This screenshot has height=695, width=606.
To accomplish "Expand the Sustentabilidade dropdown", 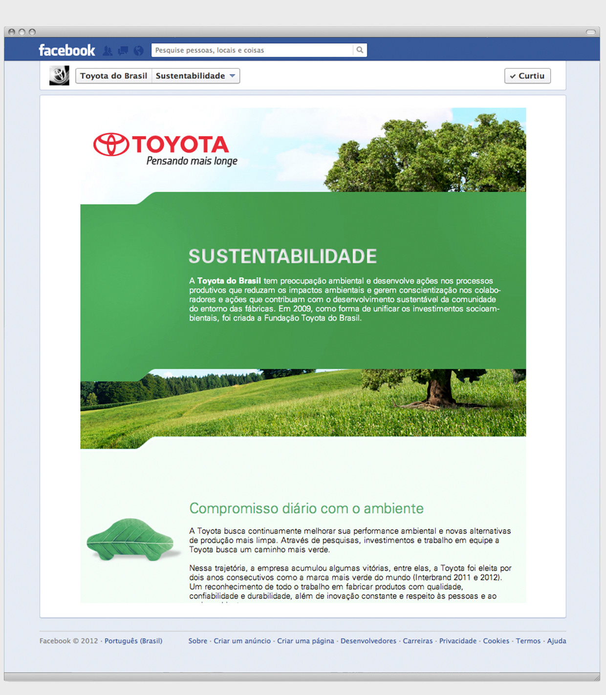I will pyautogui.click(x=195, y=76).
